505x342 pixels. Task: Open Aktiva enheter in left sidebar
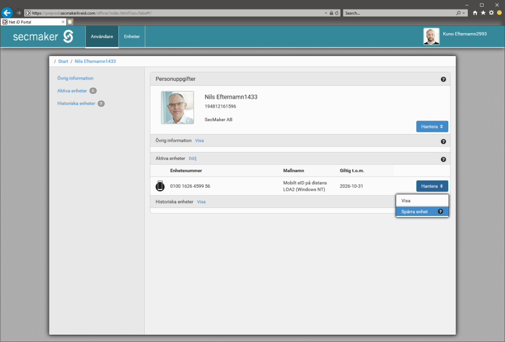pyautogui.click(x=72, y=91)
